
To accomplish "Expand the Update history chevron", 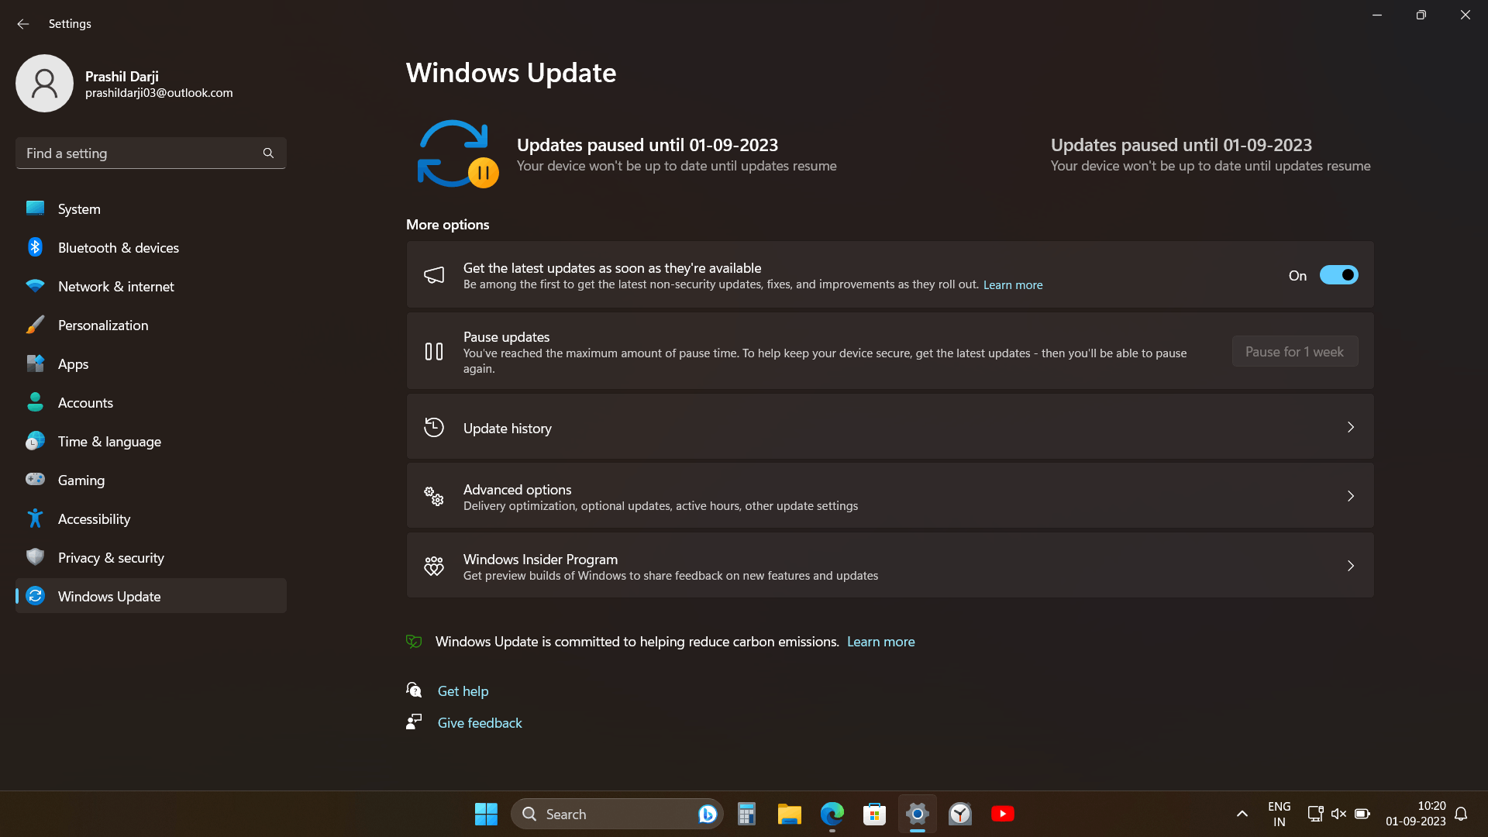I will tap(1350, 427).
